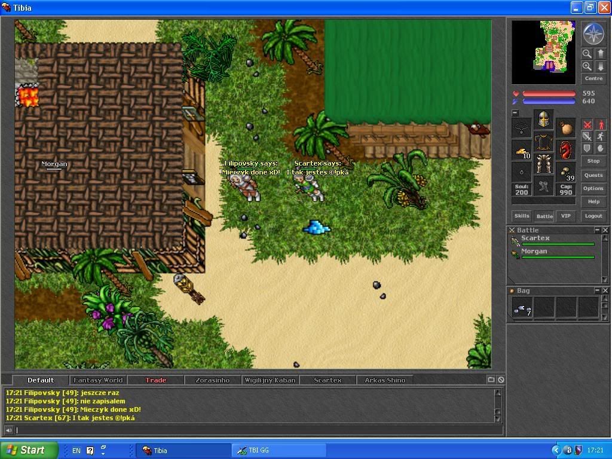Toggle secure mode hand icon
This screenshot has height=459, width=612.
(601, 148)
